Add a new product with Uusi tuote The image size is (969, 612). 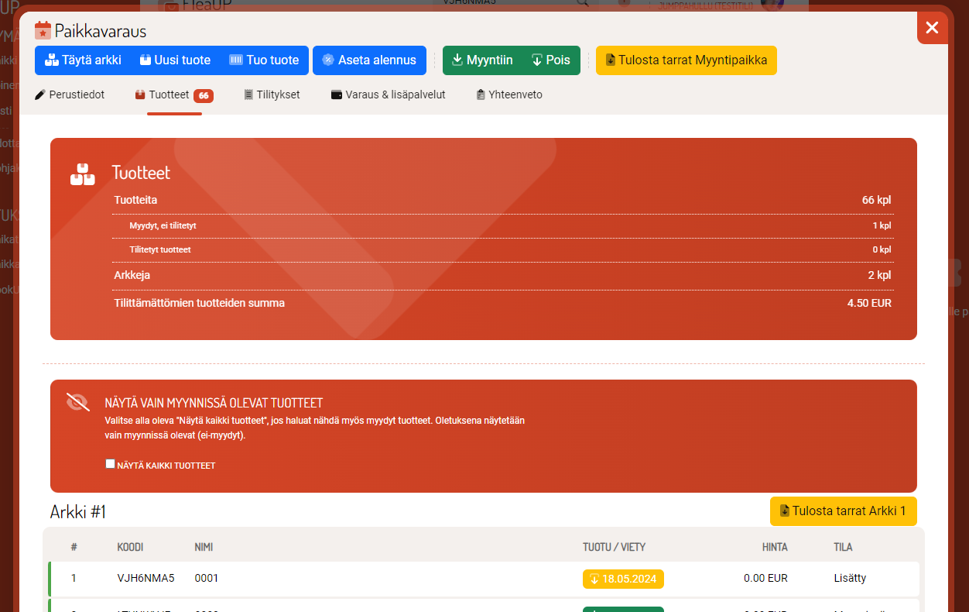point(175,60)
